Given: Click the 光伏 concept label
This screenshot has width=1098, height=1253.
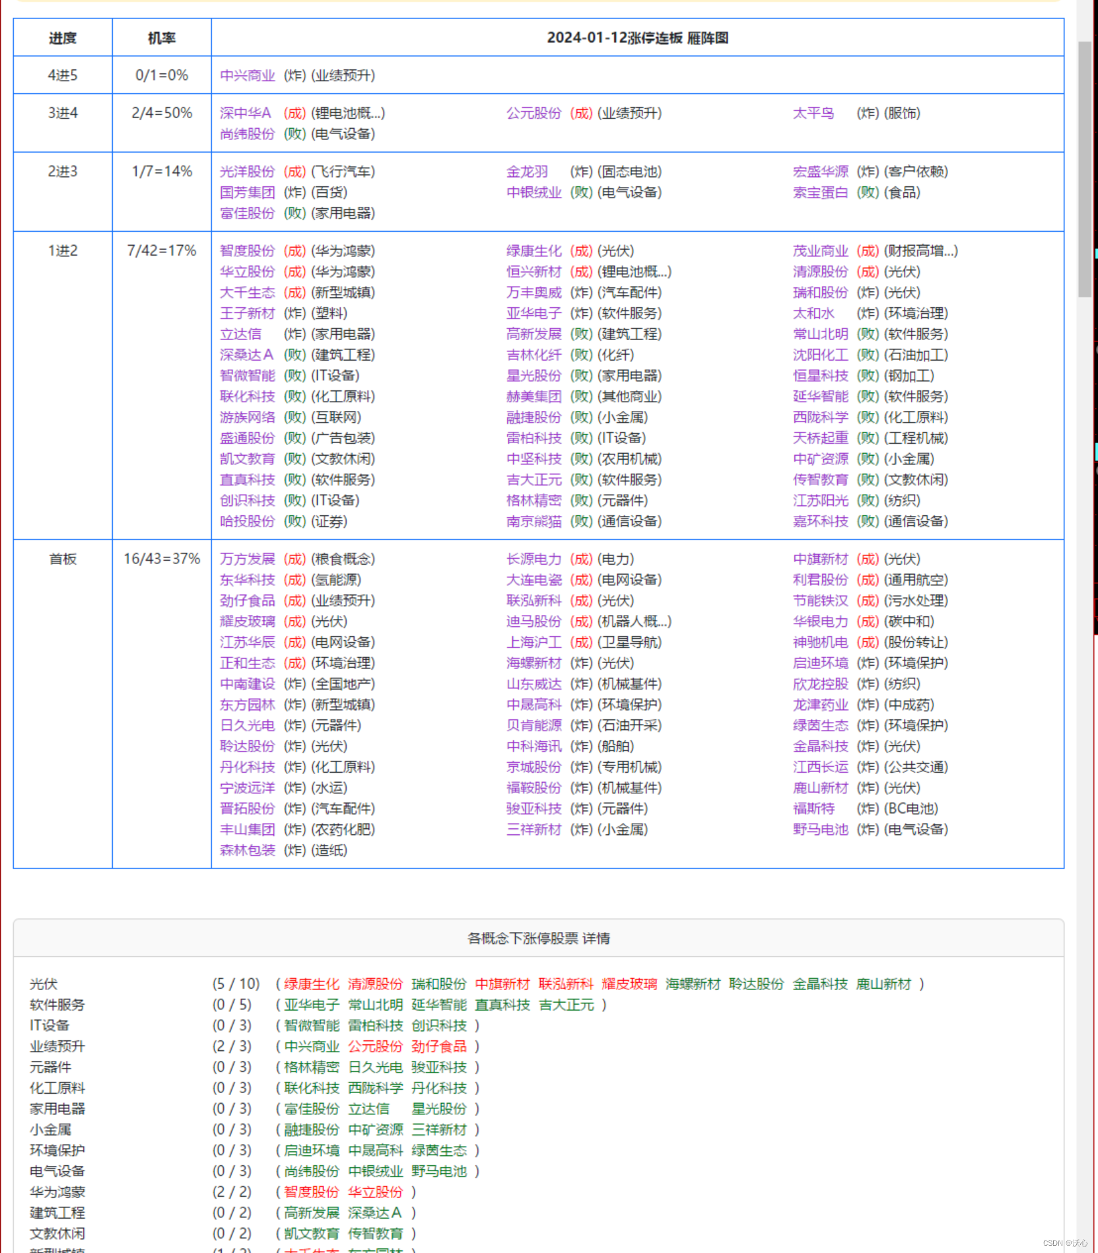Looking at the screenshot, I should click(x=44, y=984).
